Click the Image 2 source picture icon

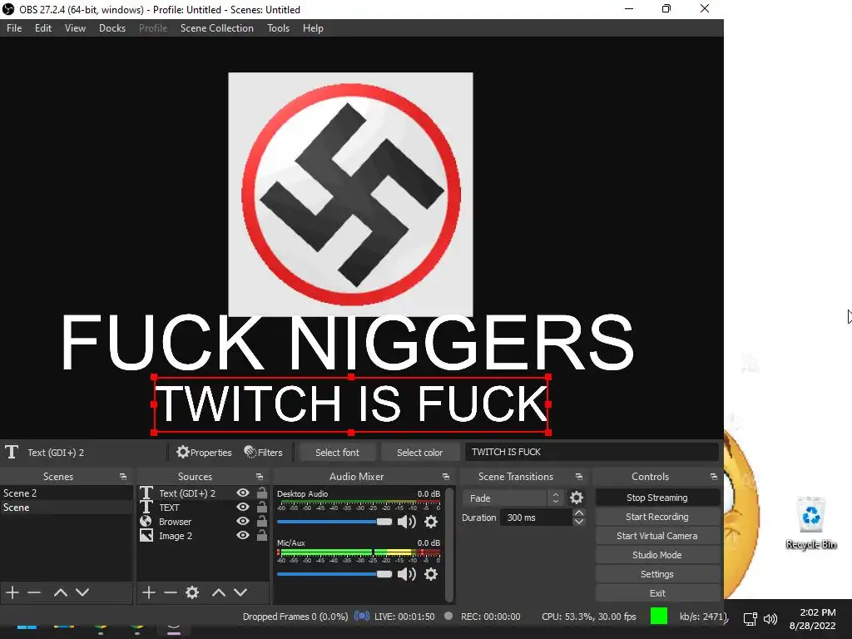pyautogui.click(x=146, y=535)
